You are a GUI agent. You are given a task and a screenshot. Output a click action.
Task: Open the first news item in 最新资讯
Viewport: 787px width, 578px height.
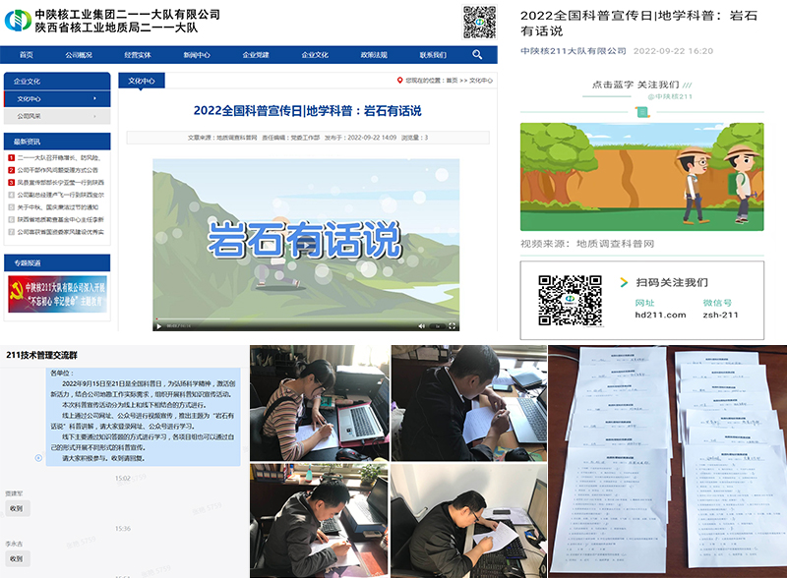(59, 157)
